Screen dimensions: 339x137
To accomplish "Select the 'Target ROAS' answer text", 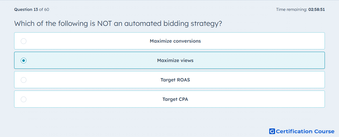I will tap(175, 80).
